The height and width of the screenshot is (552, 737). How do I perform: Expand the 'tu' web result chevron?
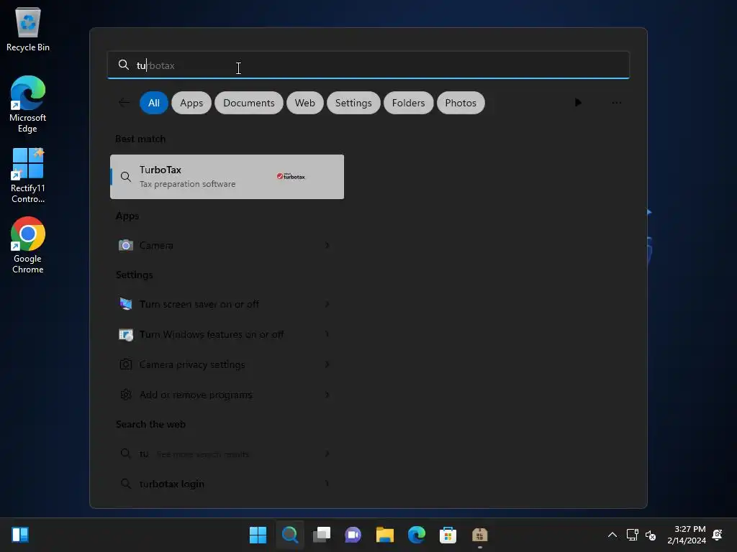coord(327,454)
